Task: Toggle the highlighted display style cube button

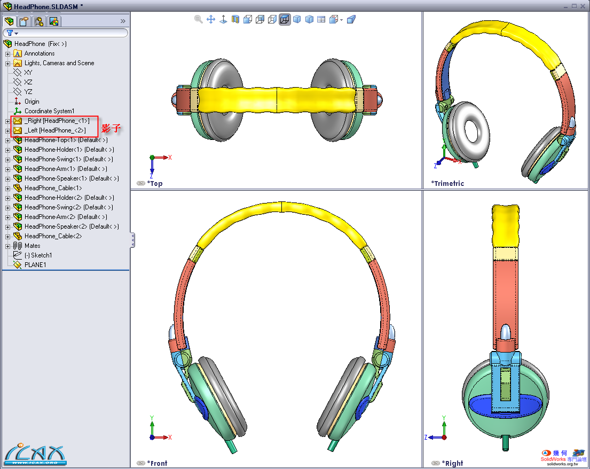Action: coord(285,20)
